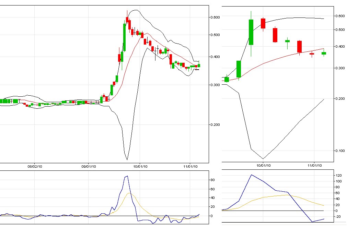Select the 0.400 price label on right chart
The width and height of the screenshot is (347, 226).
(340, 46)
